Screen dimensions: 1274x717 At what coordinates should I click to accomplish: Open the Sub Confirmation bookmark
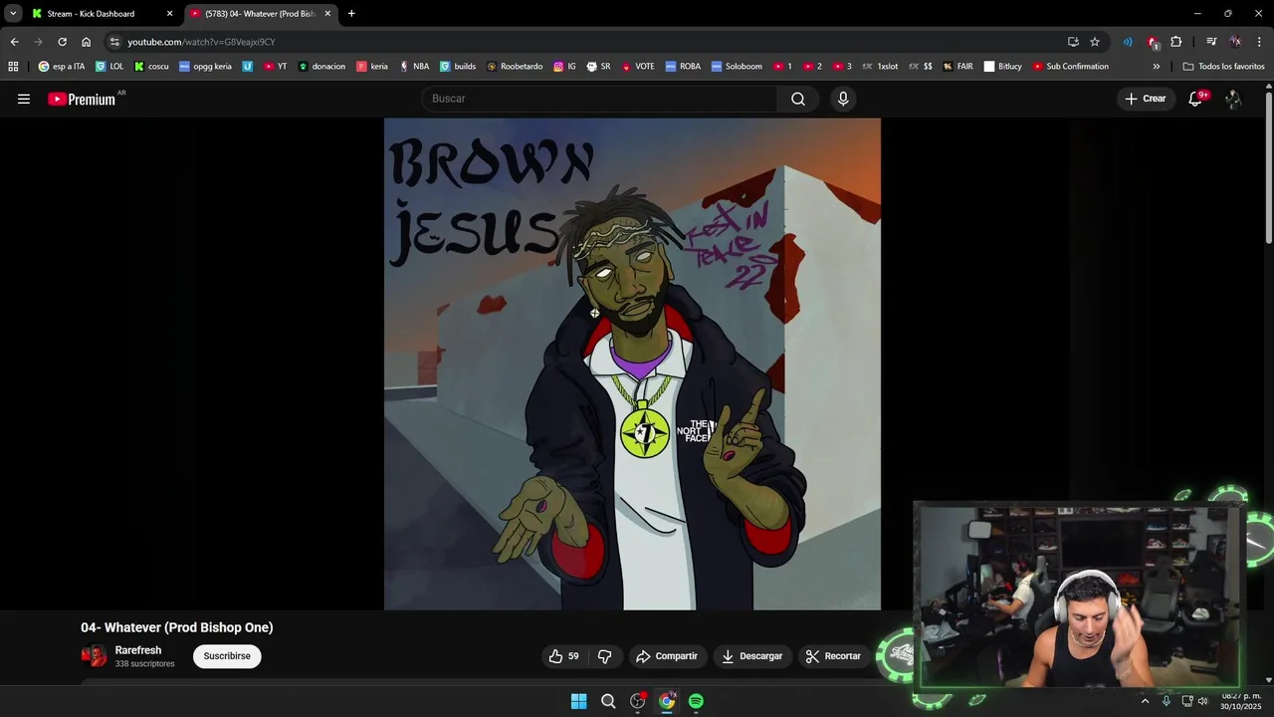(x=1070, y=67)
